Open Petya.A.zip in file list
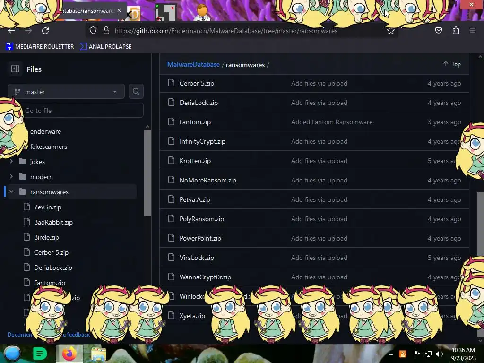This screenshot has width=484, height=363. pos(195,200)
